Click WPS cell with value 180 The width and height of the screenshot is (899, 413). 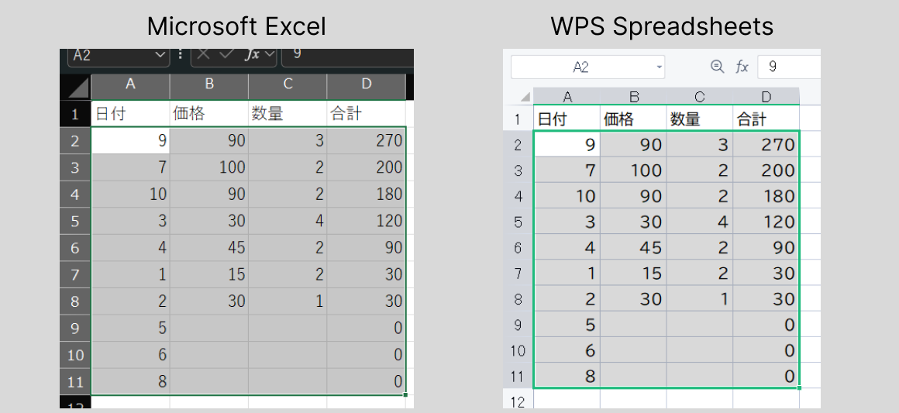766,196
